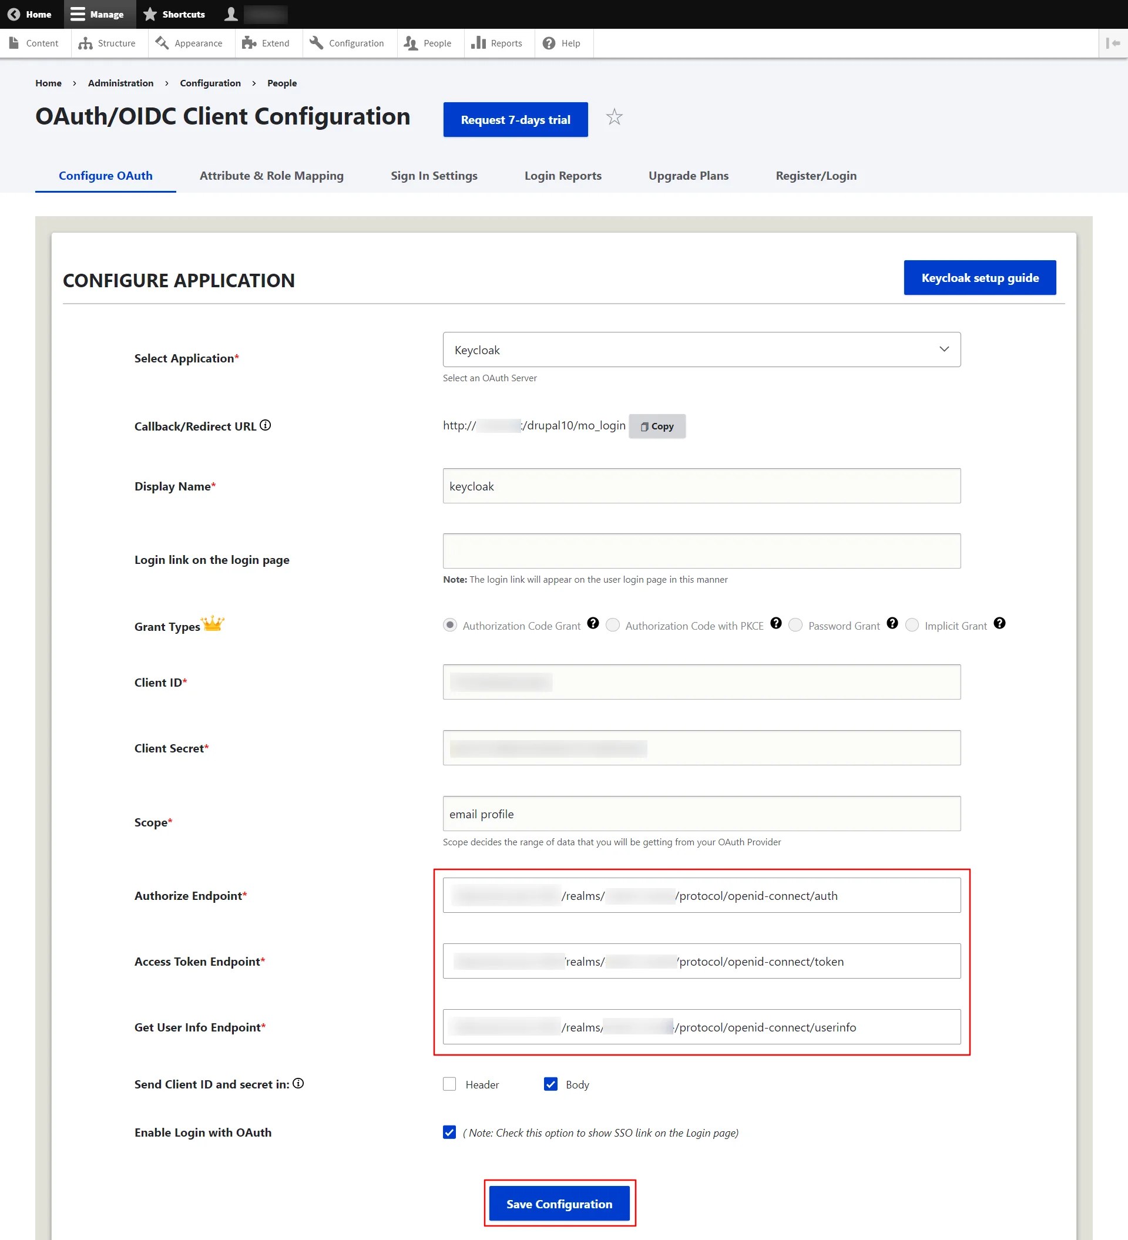Open the Extend modules icon
1128x1240 pixels.
(249, 43)
